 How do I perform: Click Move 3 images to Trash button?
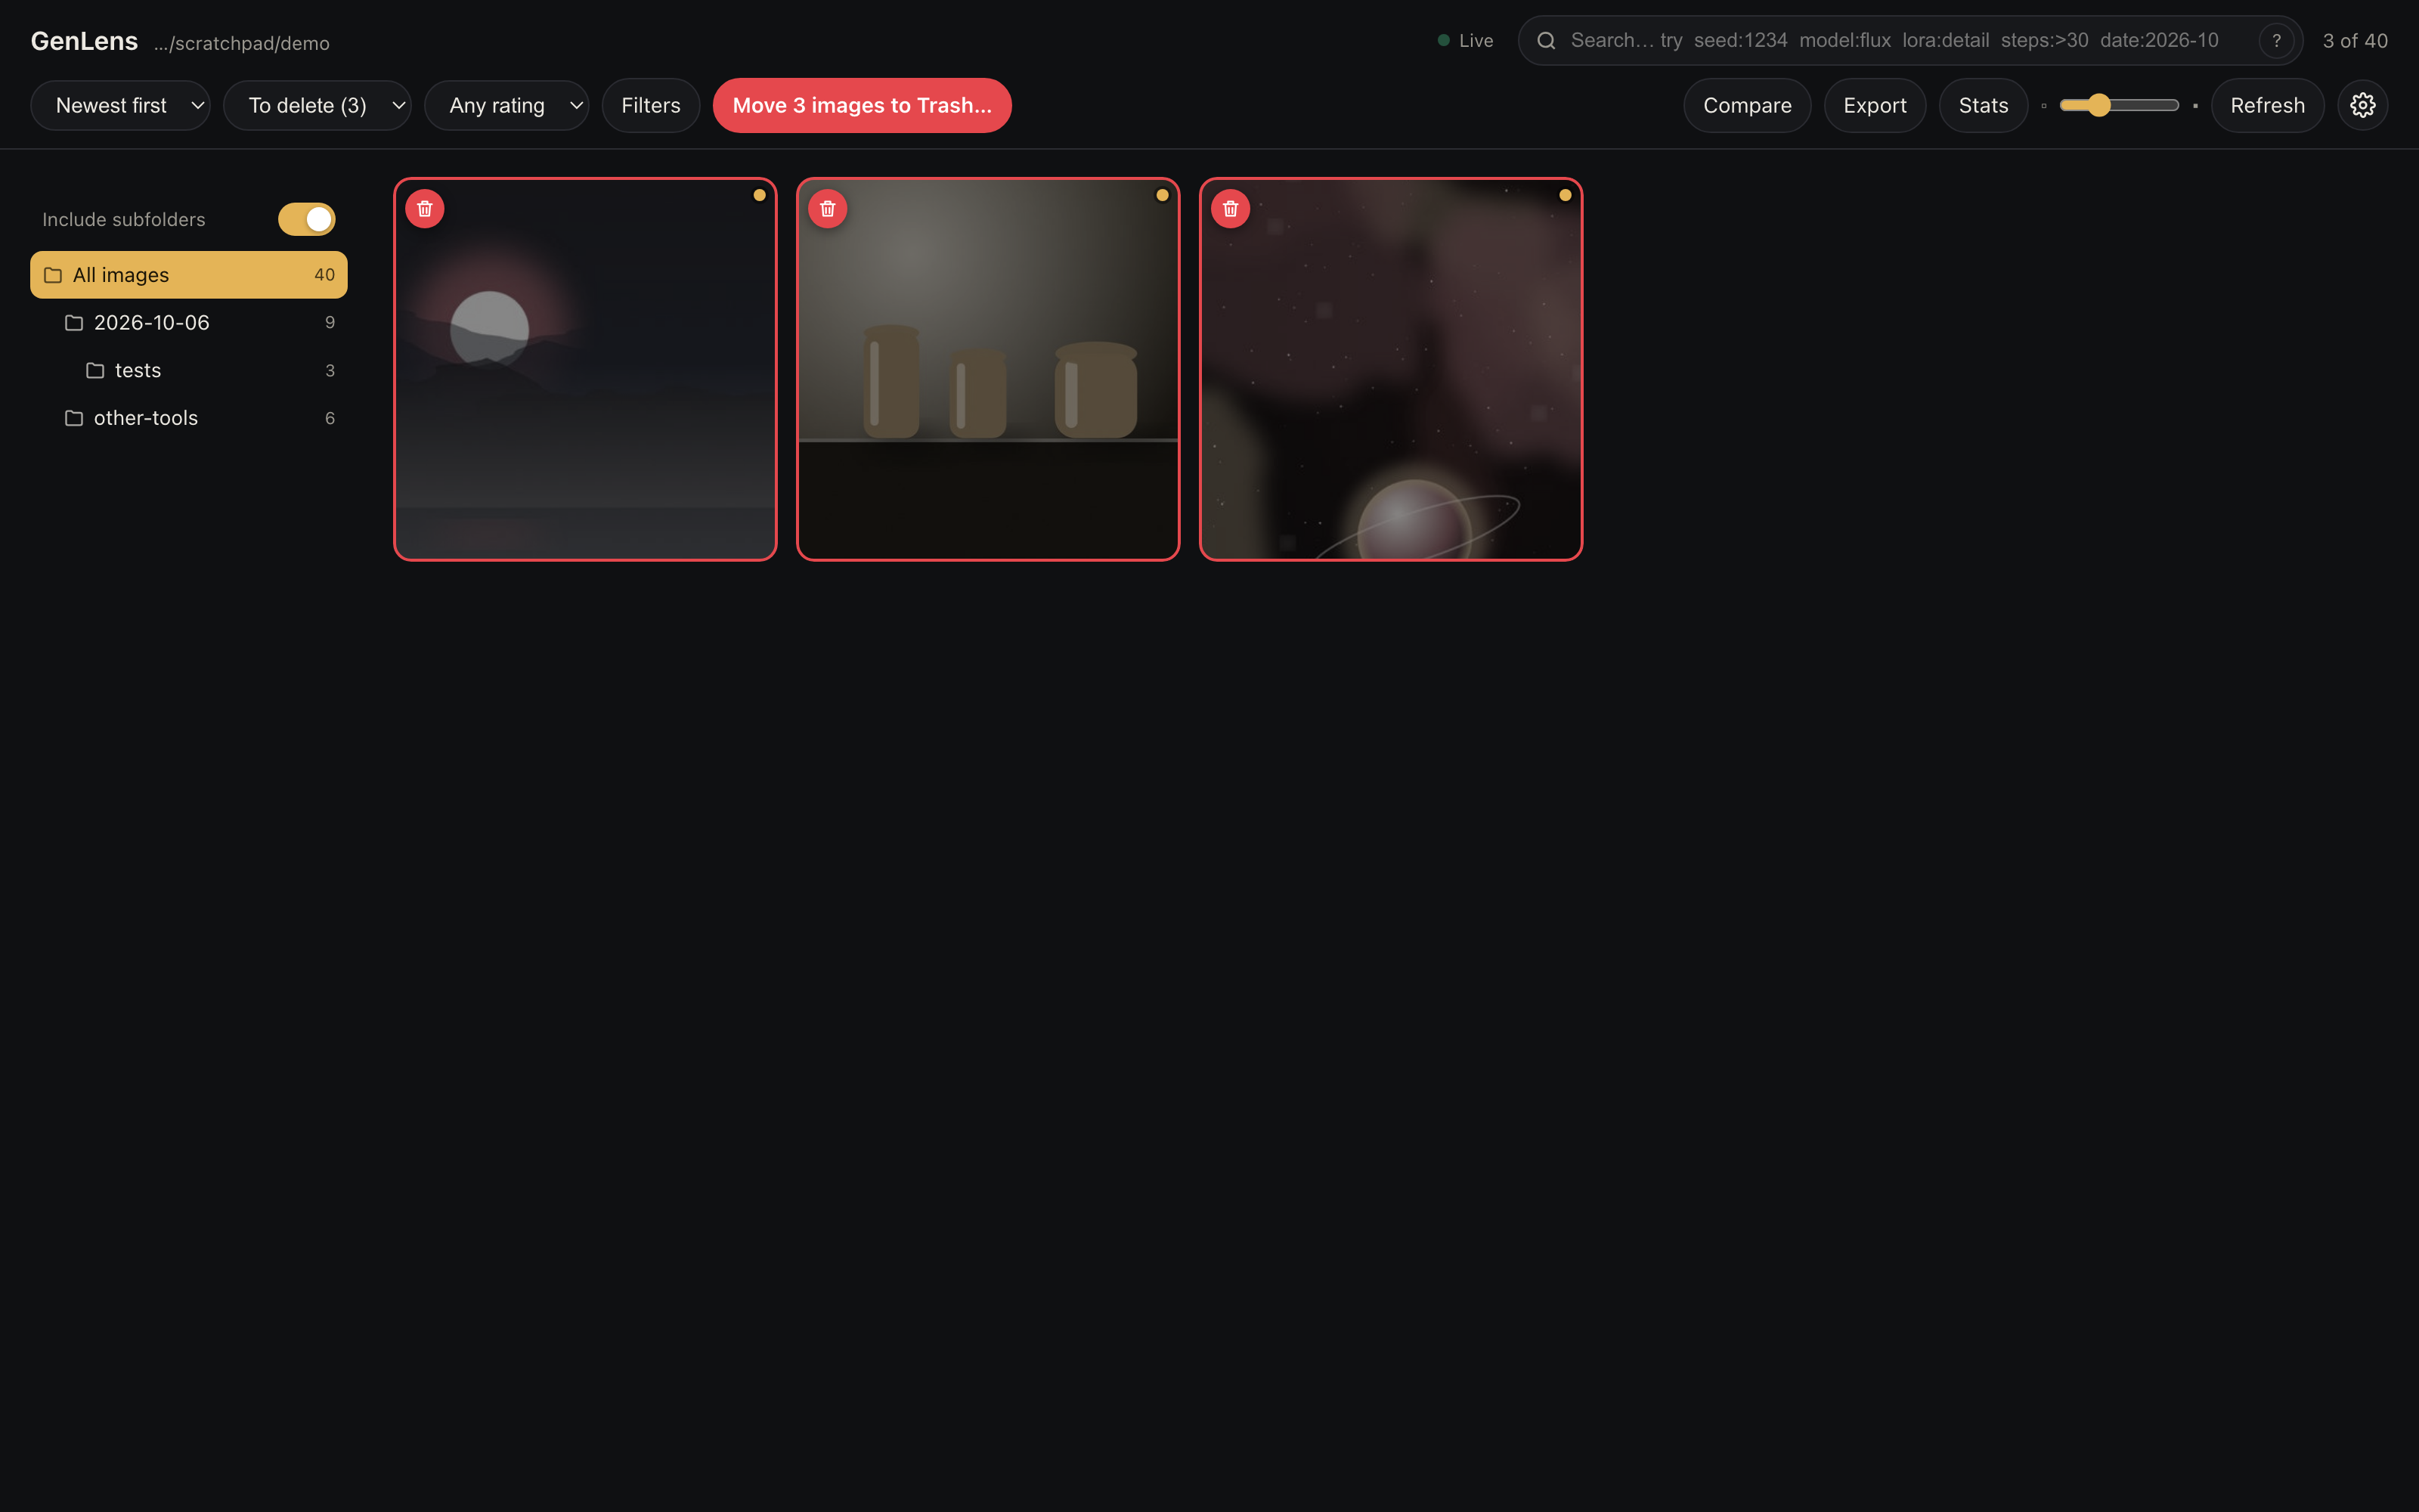click(x=862, y=105)
